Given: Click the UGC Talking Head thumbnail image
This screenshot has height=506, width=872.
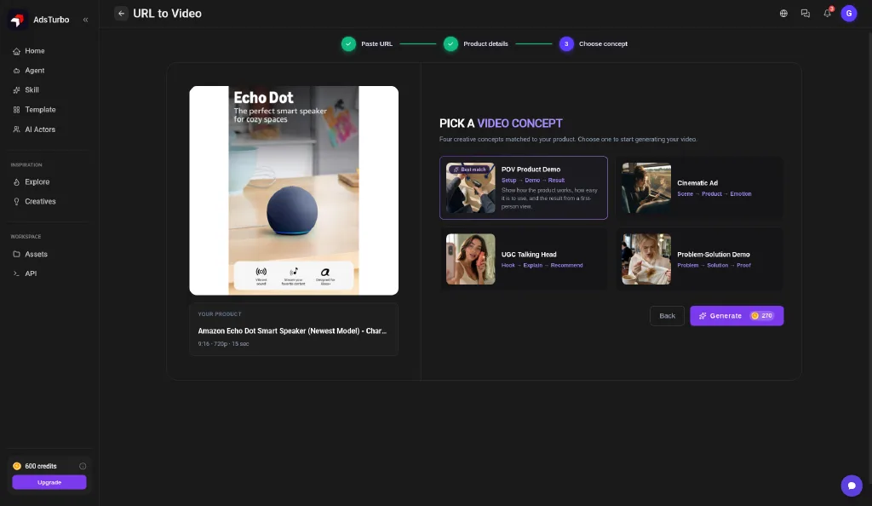Looking at the screenshot, I should pyautogui.click(x=470, y=259).
